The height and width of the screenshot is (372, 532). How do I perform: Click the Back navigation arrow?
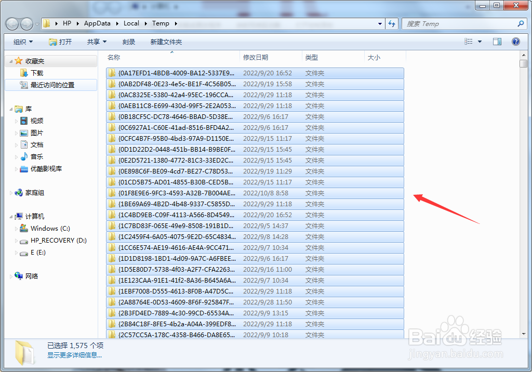(12, 24)
